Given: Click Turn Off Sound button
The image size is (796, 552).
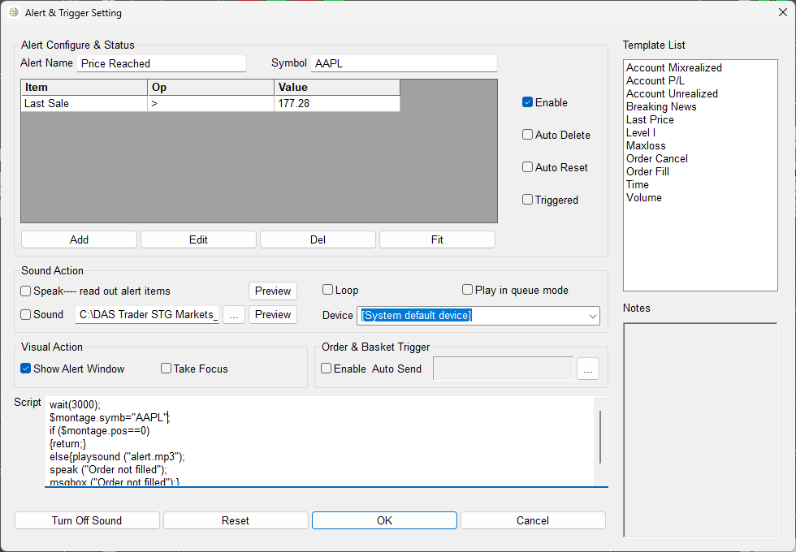Looking at the screenshot, I should pos(87,520).
